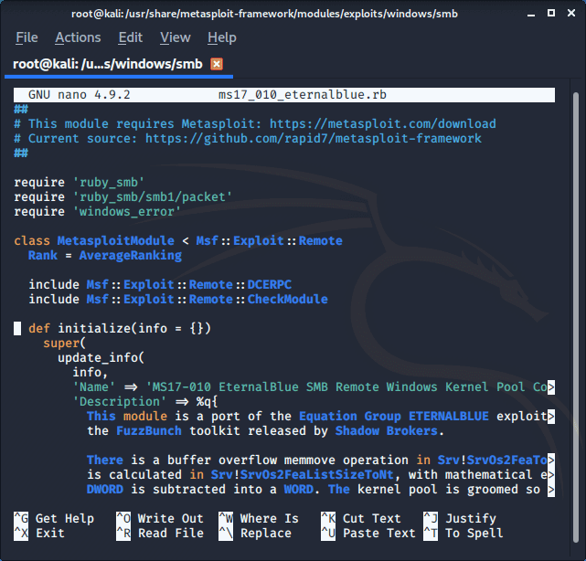Click the def initialize(info = {}) line

(x=120, y=328)
